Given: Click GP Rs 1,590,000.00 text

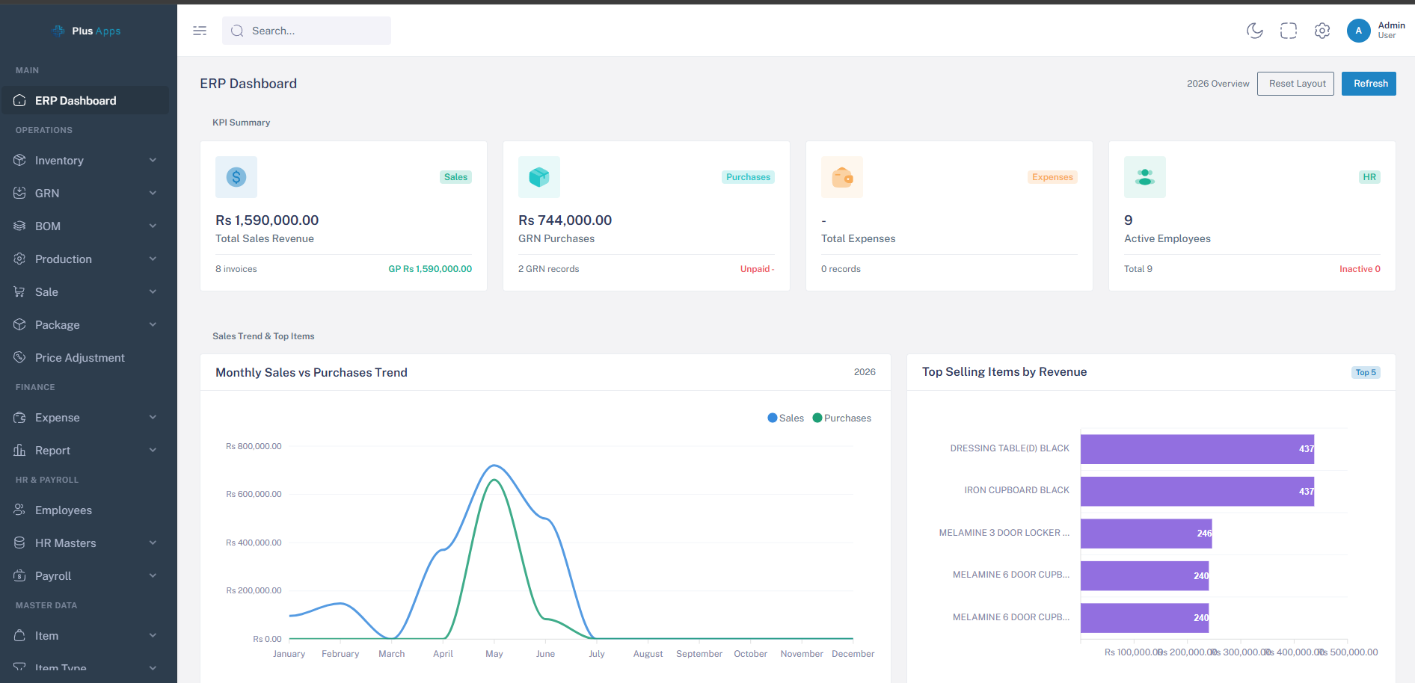Looking at the screenshot, I should coord(430,269).
